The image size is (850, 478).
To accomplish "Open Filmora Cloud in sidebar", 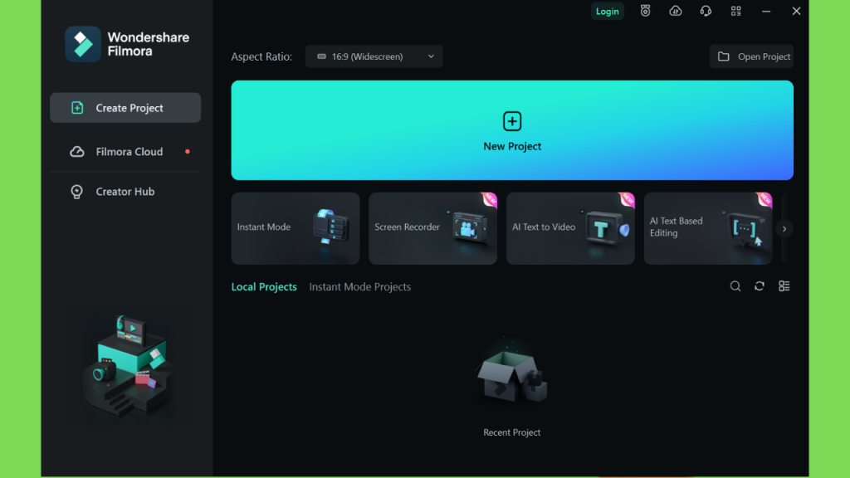I will click(x=125, y=152).
